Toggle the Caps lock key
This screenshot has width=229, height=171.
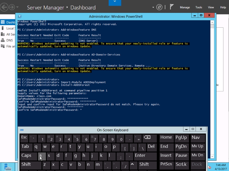pos(28,155)
